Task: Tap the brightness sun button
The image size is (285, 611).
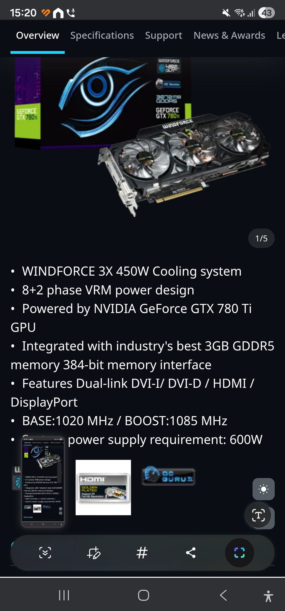Action: [264, 489]
